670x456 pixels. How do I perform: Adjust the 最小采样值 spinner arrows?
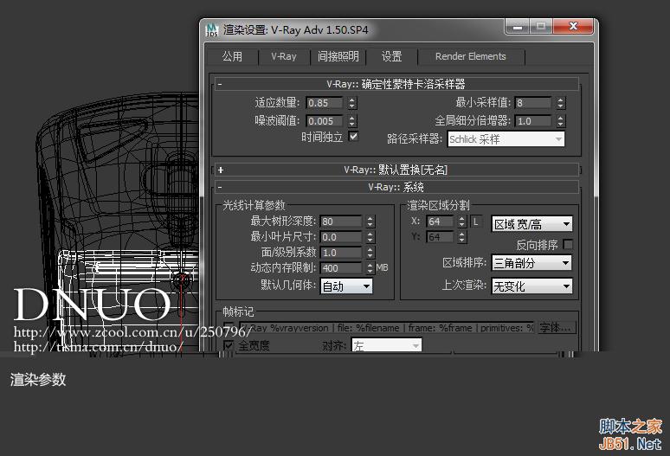[x=561, y=103]
